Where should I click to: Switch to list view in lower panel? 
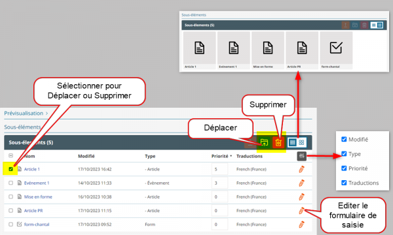[293, 142]
